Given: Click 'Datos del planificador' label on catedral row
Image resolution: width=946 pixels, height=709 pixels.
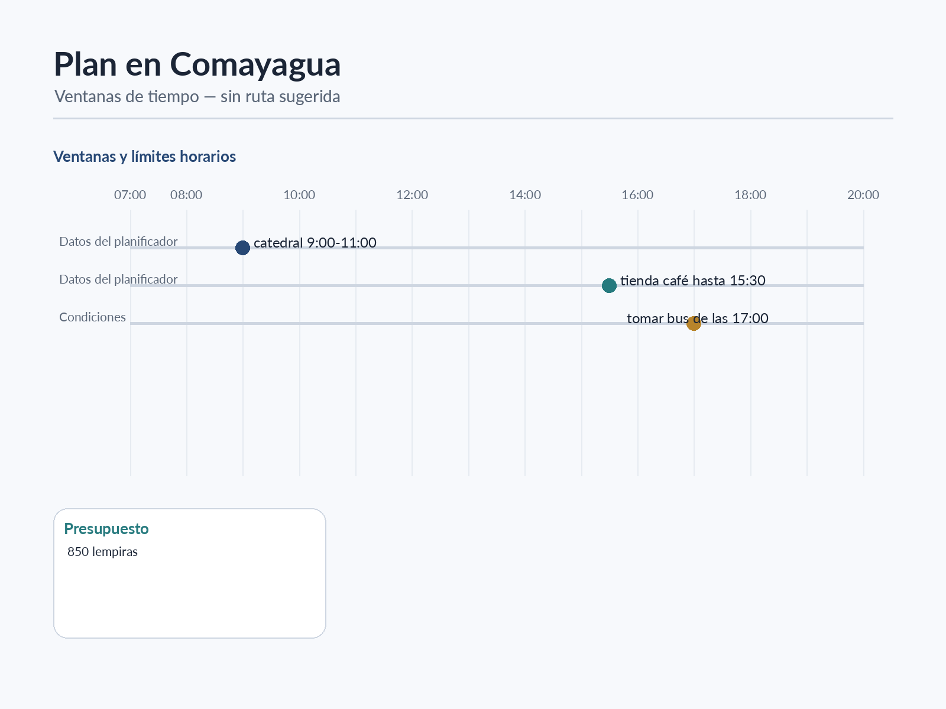Looking at the screenshot, I should click(x=118, y=242).
